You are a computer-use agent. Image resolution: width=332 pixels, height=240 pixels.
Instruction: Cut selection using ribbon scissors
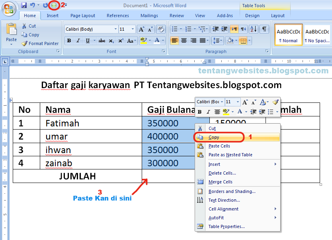pyautogui.click(x=29, y=26)
